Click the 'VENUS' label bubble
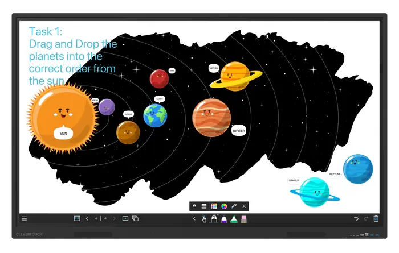 [128, 114]
